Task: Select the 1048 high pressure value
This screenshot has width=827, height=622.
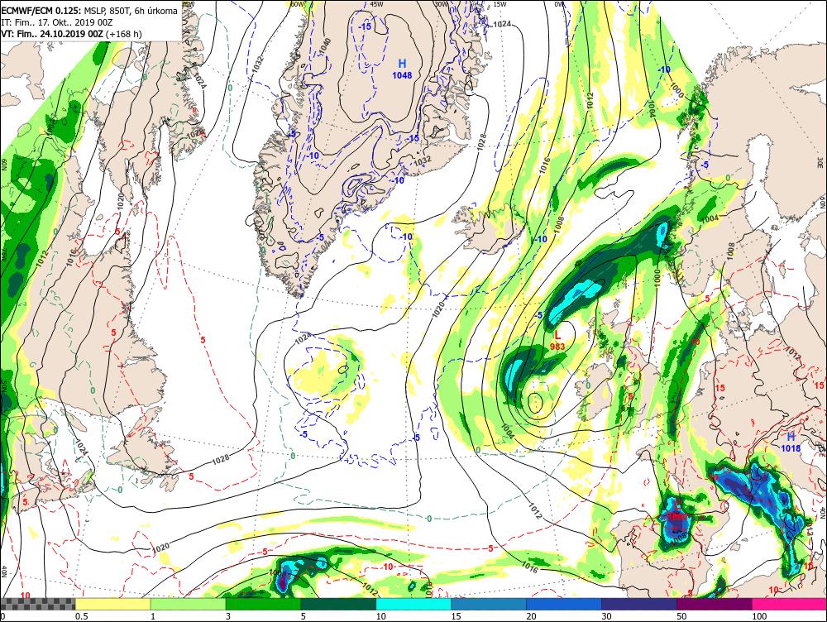Action: click(x=402, y=75)
